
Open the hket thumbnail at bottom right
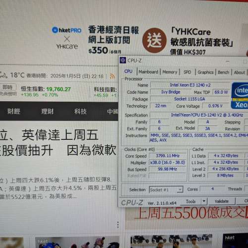tap(235, 241)
